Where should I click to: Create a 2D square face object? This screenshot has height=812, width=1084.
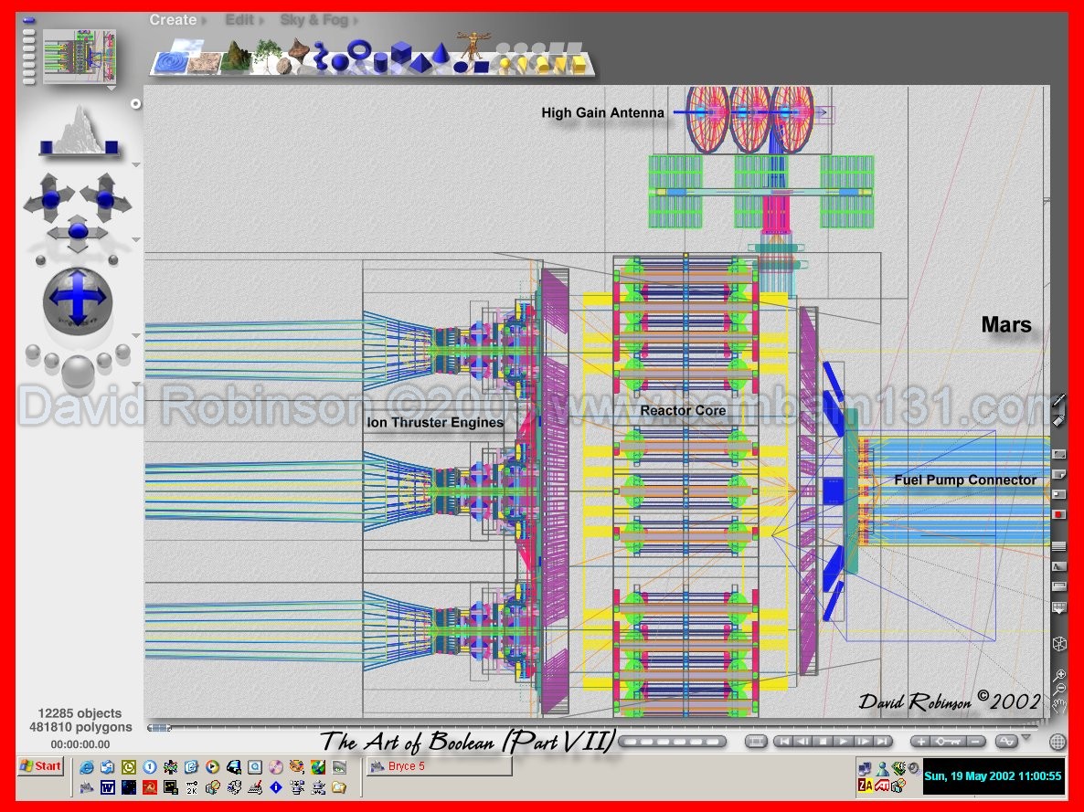click(481, 67)
